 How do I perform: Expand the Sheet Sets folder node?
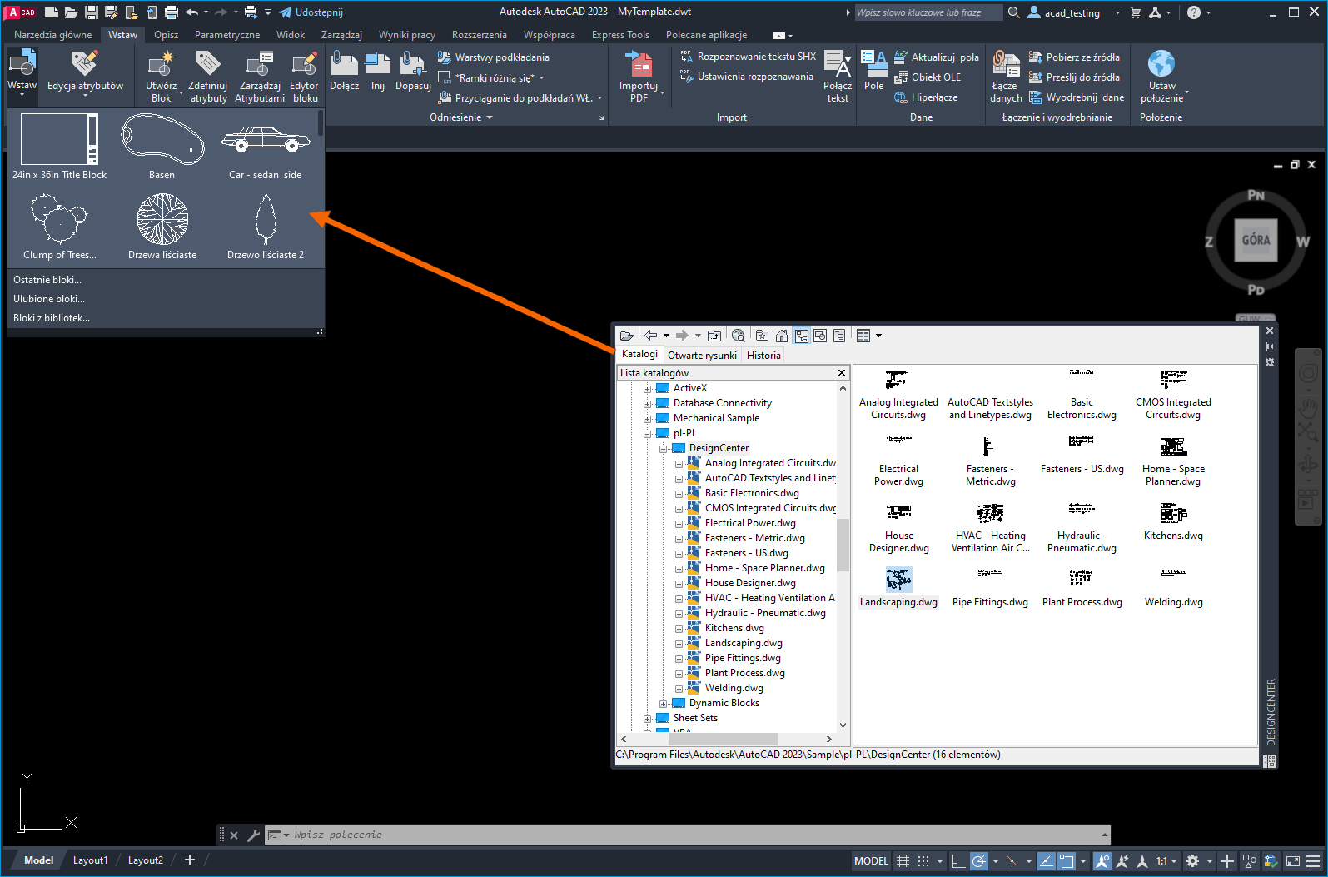(647, 719)
